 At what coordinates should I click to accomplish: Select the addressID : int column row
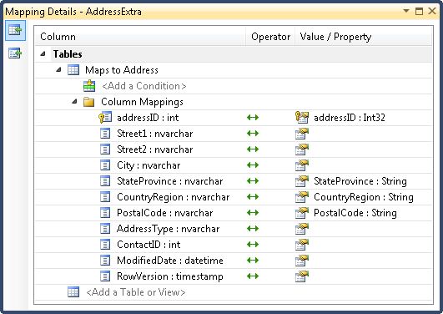tap(148, 118)
